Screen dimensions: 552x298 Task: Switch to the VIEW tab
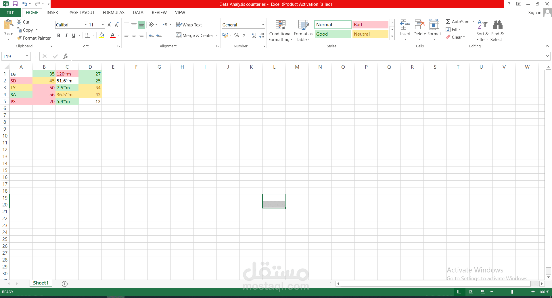click(x=180, y=13)
